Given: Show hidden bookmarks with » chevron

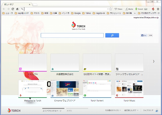Looking at the screenshot, I should (135, 13).
